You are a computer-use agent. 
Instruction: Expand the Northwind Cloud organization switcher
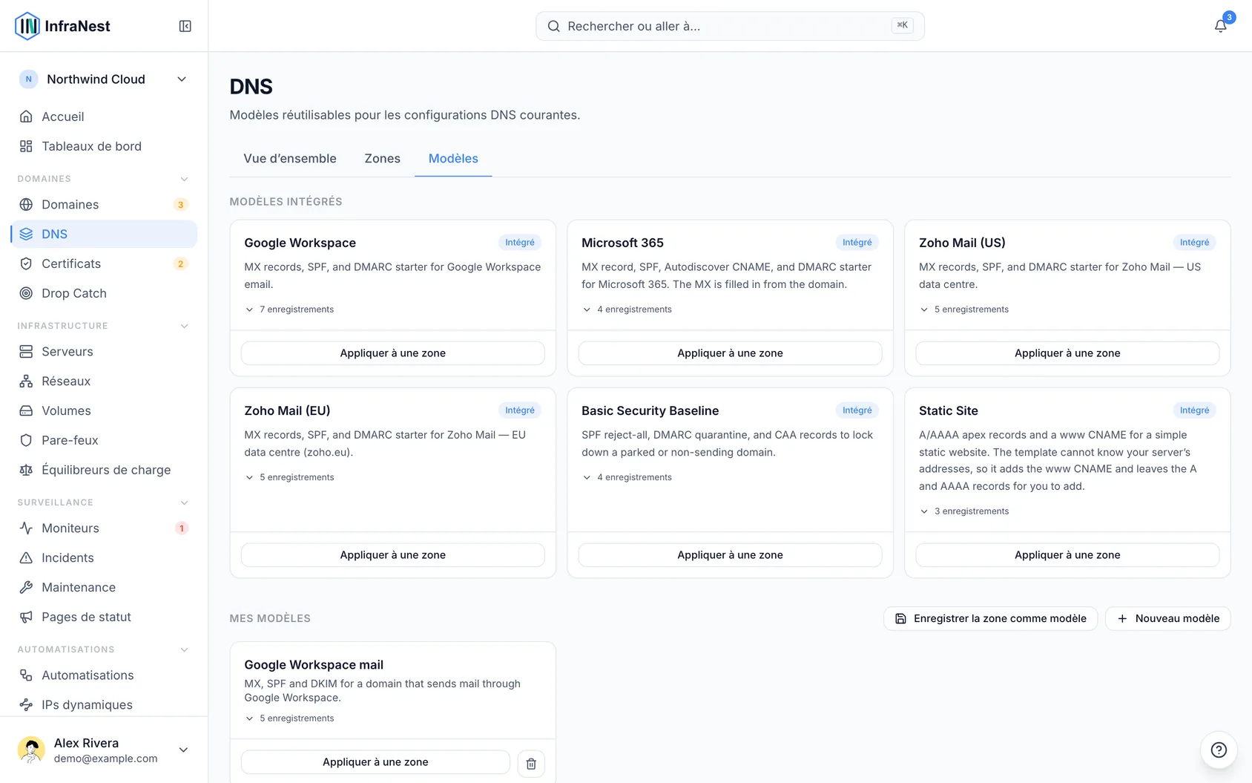(104, 79)
